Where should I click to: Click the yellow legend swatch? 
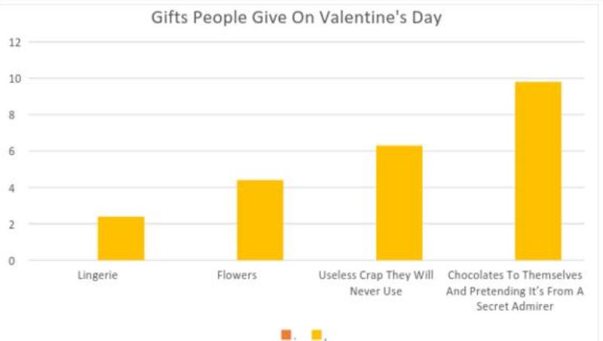[x=317, y=335]
